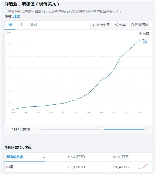Screen dimensions: 156x175
Task: Click the right year range slider handle
Action: [146, 130]
